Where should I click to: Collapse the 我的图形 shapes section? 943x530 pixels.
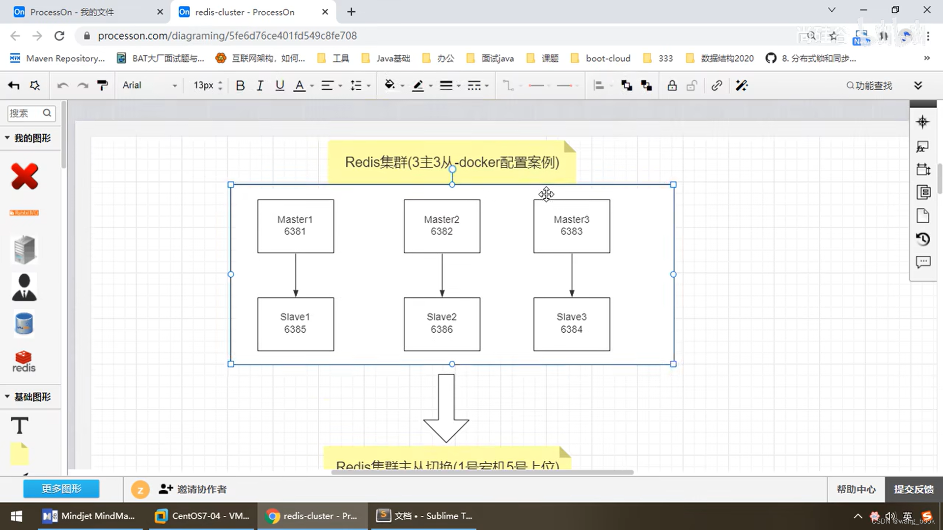tap(7, 138)
